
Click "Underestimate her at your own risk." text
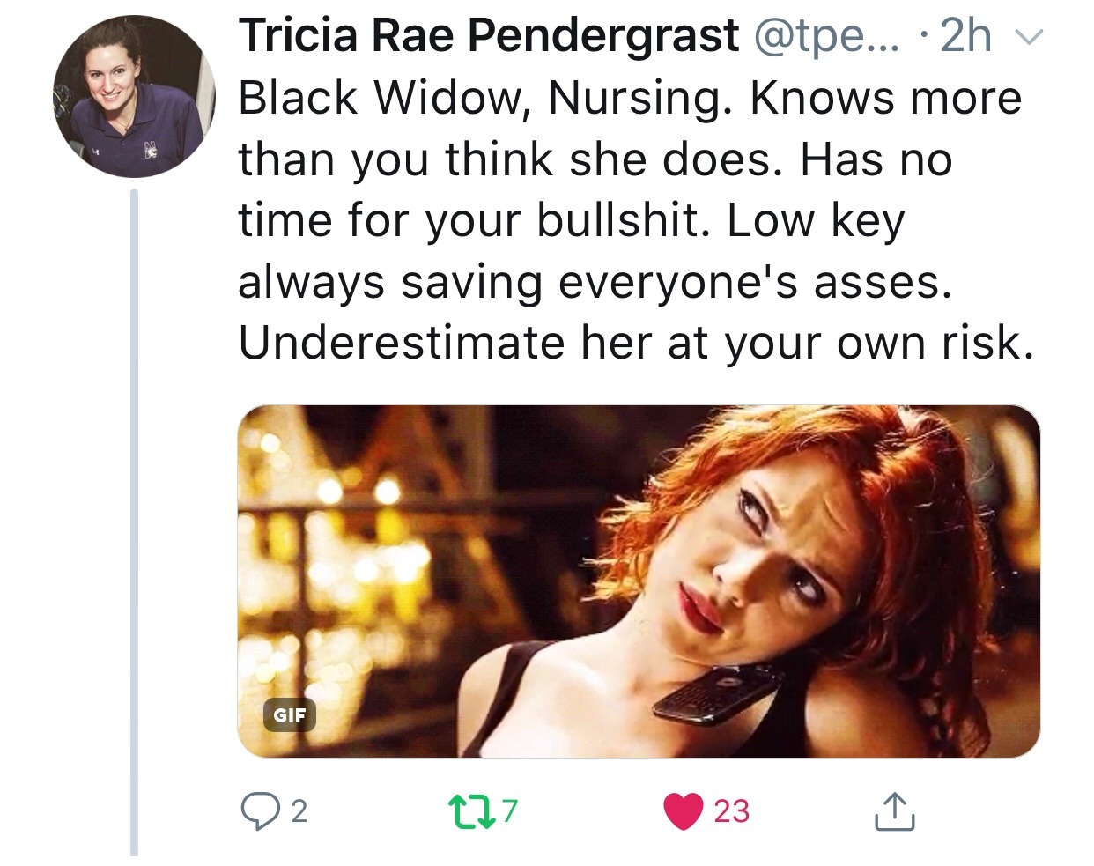tap(635, 343)
